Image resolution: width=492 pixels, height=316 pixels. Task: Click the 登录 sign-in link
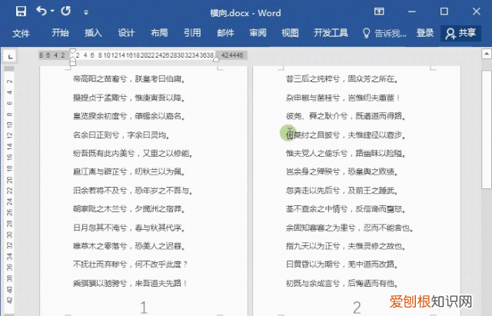click(425, 33)
